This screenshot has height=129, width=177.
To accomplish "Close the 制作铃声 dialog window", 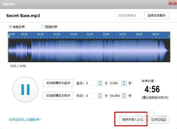I will 173,2.
